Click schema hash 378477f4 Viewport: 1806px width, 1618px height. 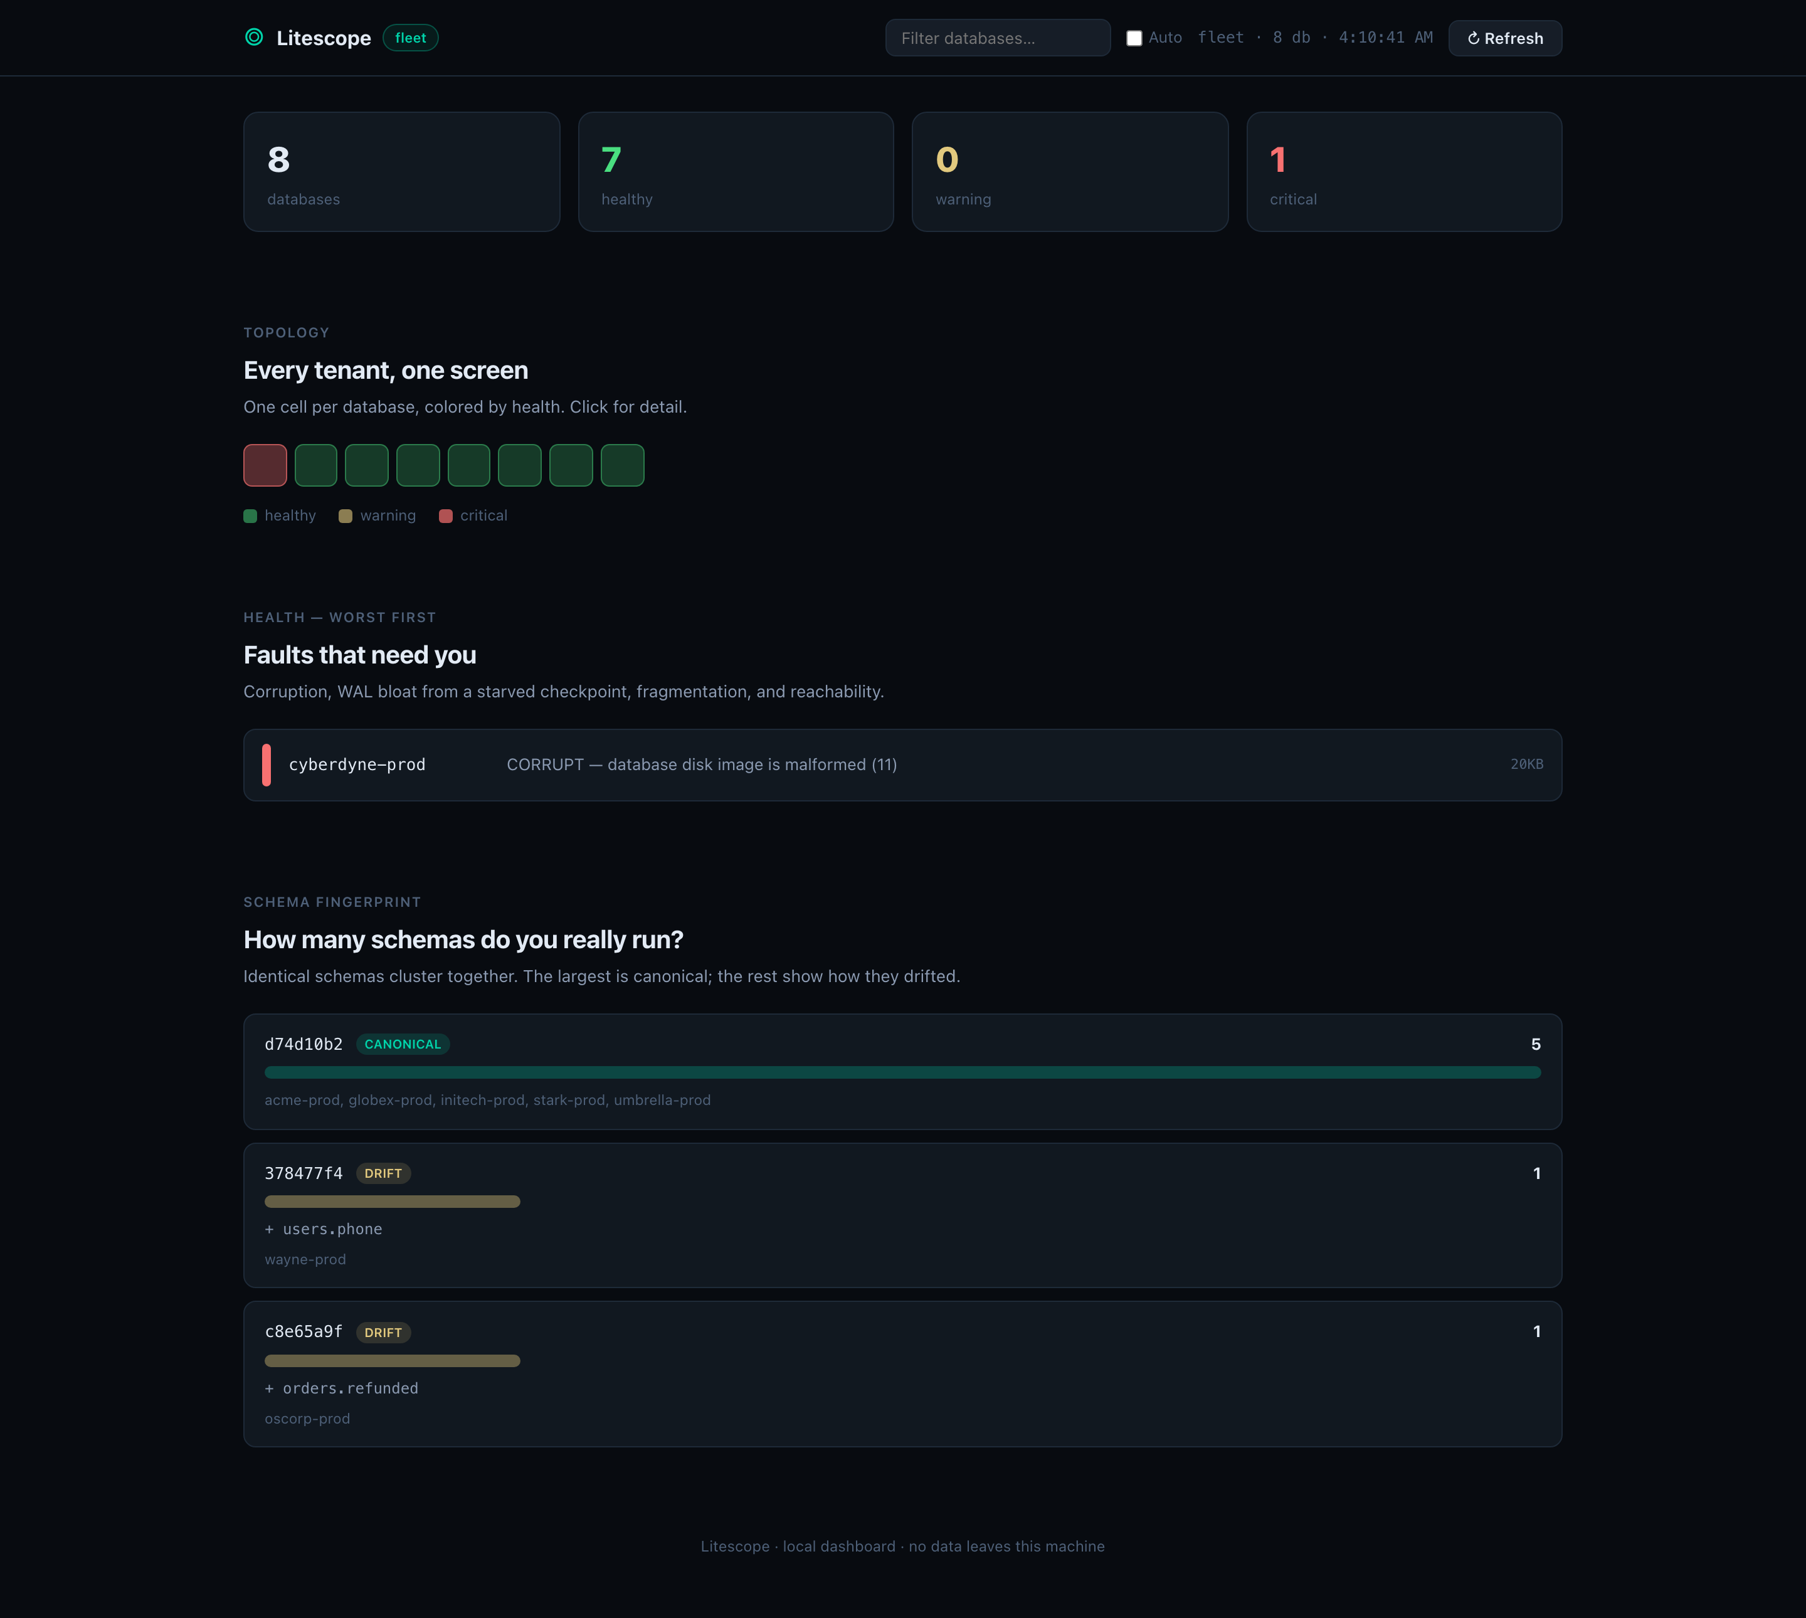click(x=303, y=1173)
